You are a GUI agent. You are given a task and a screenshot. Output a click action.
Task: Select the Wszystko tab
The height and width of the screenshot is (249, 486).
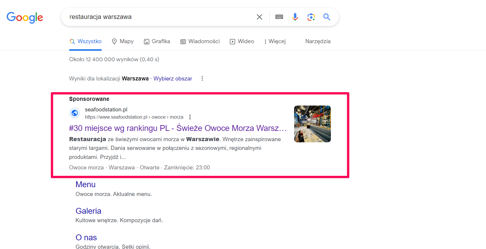point(86,41)
